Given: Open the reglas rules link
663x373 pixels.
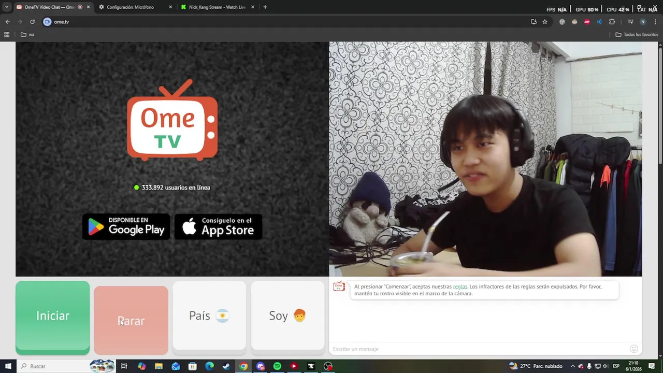Looking at the screenshot, I should 460,286.
